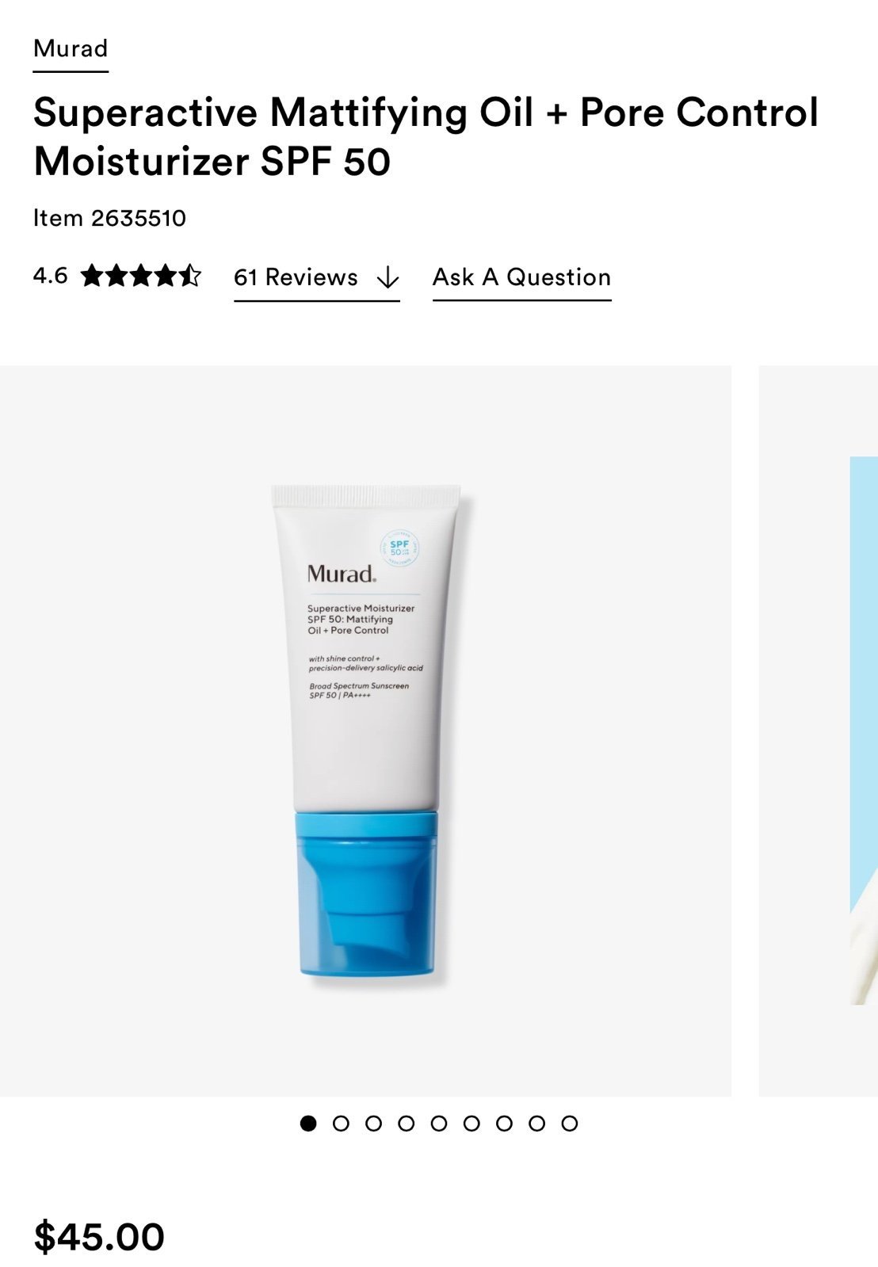Image resolution: width=878 pixels, height=1267 pixels.
Task: Select the seventh carousel dot
Action: pos(504,1123)
